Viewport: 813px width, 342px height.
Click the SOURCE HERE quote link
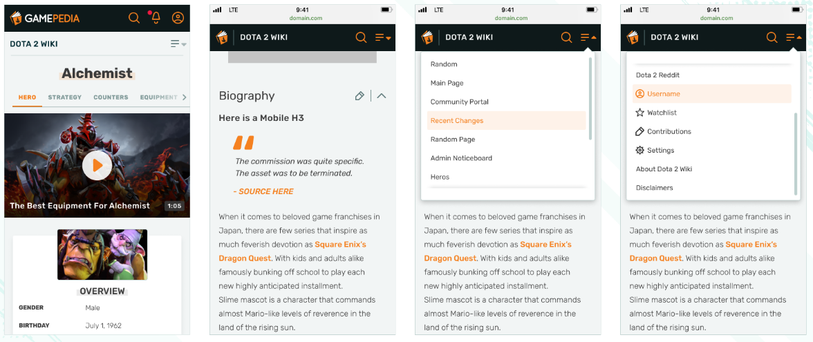(263, 191)
